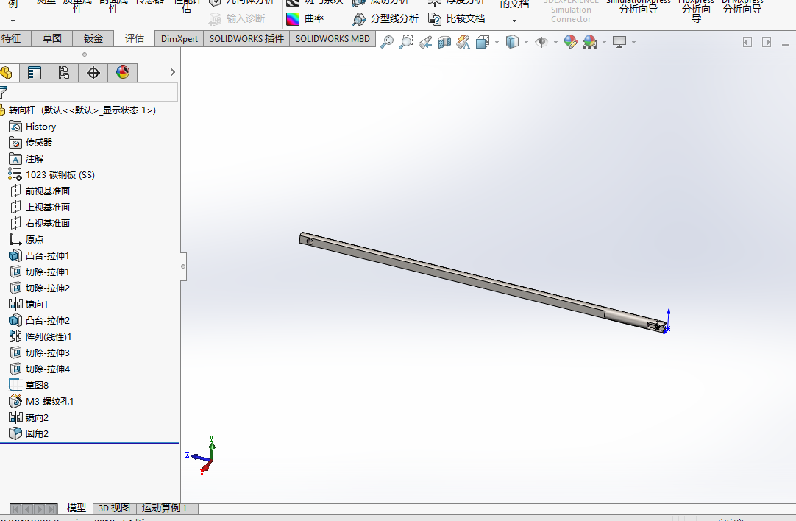Viewport: 796px width, 521px height.
Task: Select the 镜向1 mirror feature
Action: [x=29, y=305]
